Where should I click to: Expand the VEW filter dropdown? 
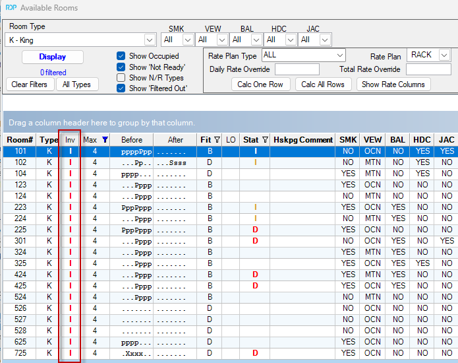(222, 40)
